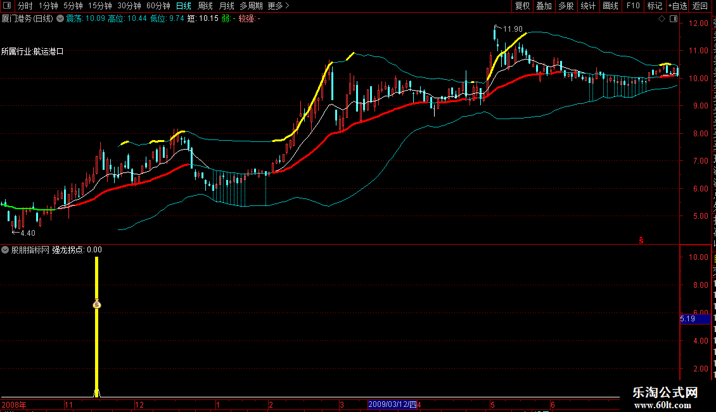Click the 12.00 price axis label

point(699,23)
